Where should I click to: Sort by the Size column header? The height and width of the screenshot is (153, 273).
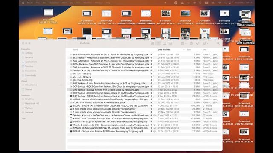189,50
